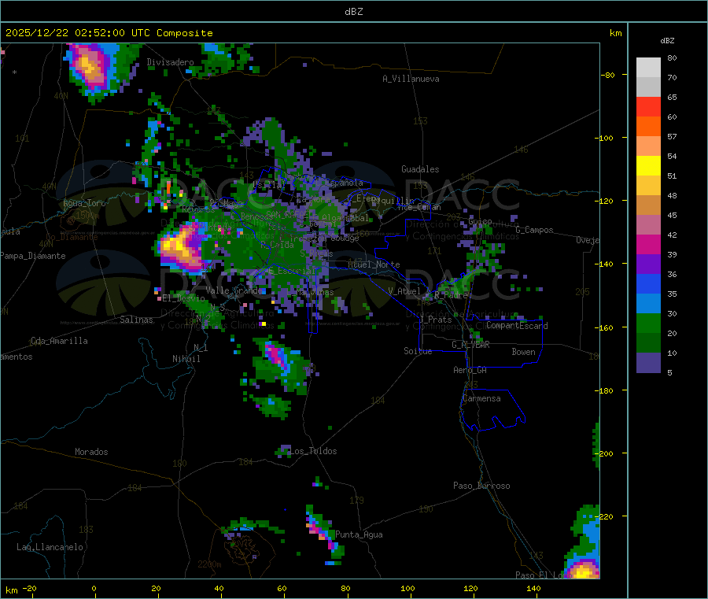
Task: Click the yellow 51-54 dBZ legend swatch
Action: click(x=648, y=166)
